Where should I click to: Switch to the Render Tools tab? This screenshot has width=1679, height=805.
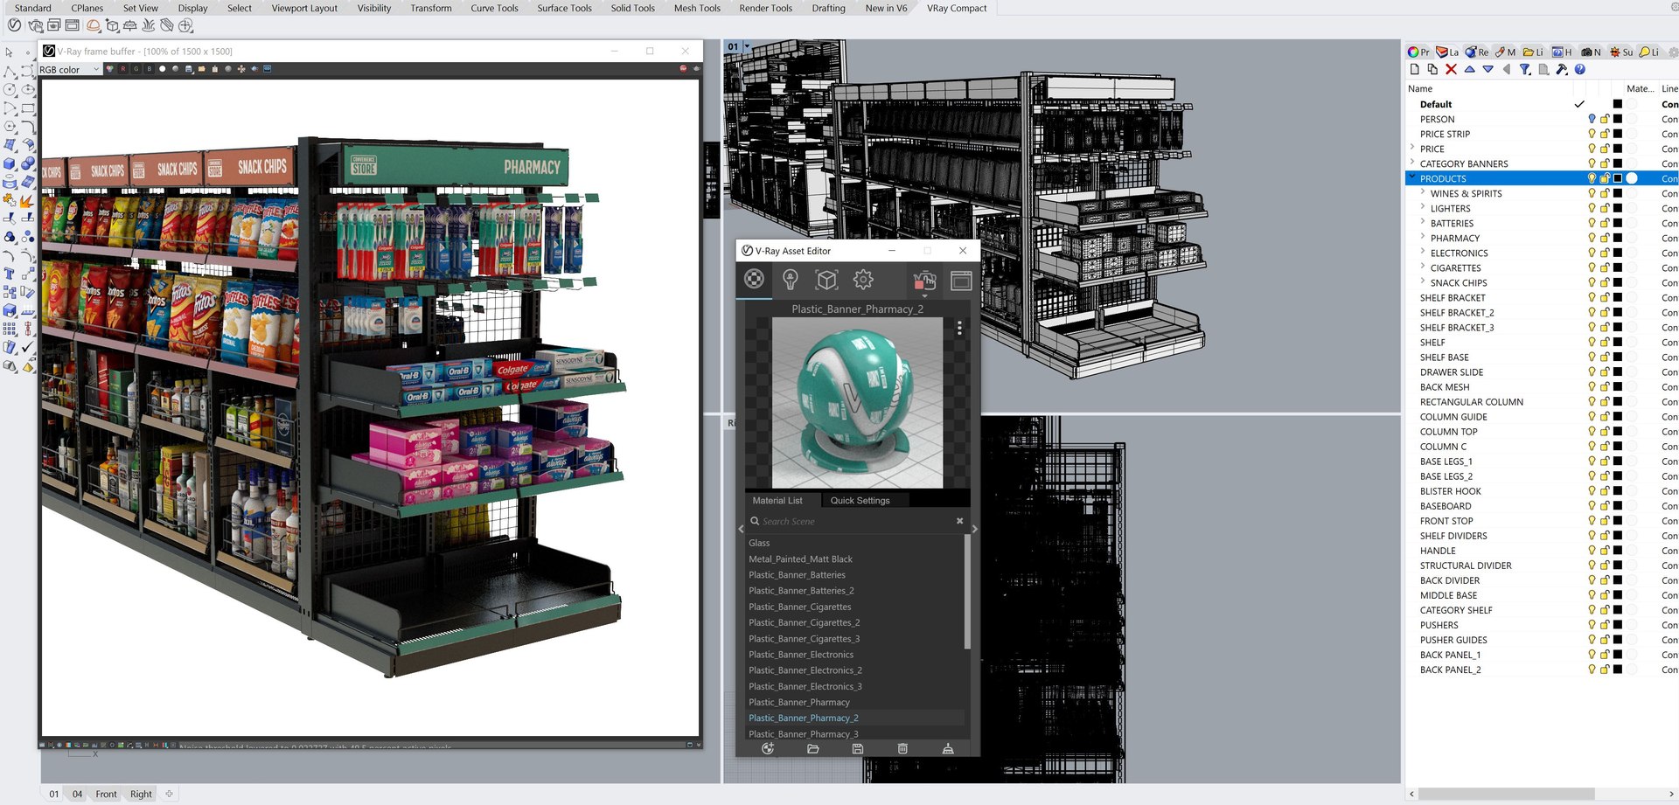point(765,8)
